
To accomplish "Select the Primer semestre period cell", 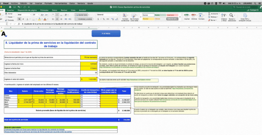I will click(89, 57).
